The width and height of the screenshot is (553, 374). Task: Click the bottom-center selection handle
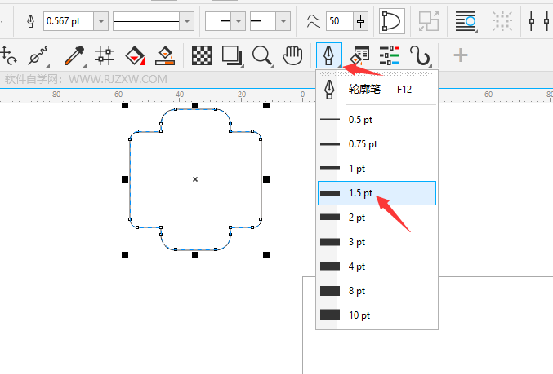[x=195, y=255]
